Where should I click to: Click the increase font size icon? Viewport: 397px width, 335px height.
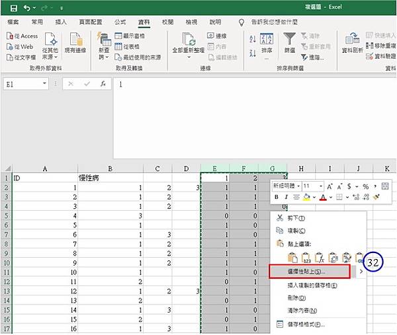point(330,186)
